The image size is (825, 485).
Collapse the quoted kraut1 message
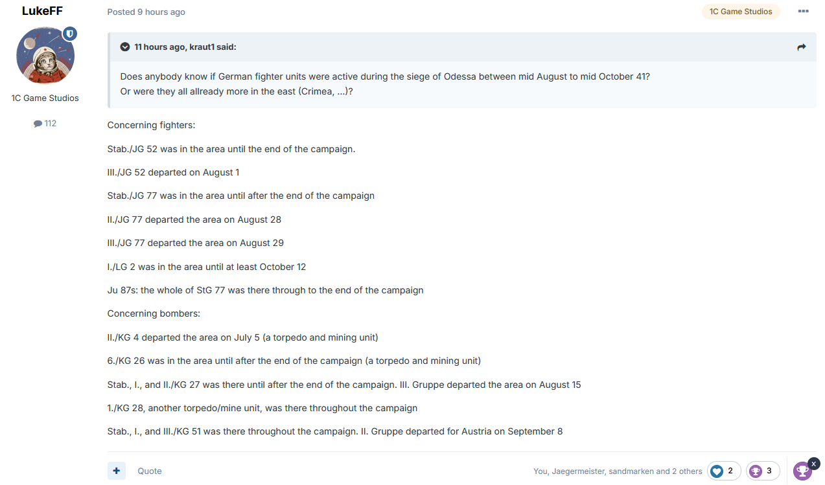coord(125,47)
